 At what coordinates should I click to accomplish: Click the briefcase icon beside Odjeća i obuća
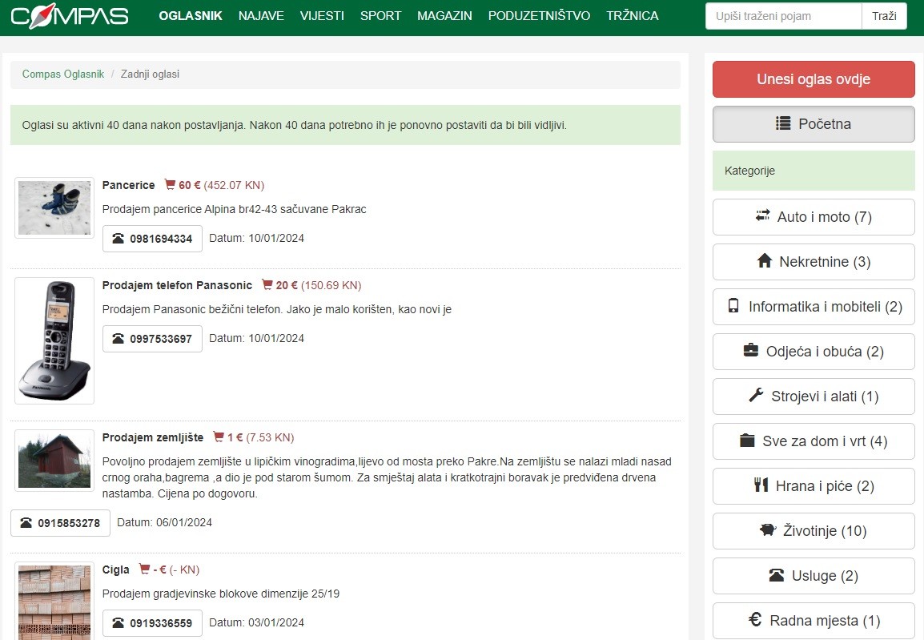751,351
